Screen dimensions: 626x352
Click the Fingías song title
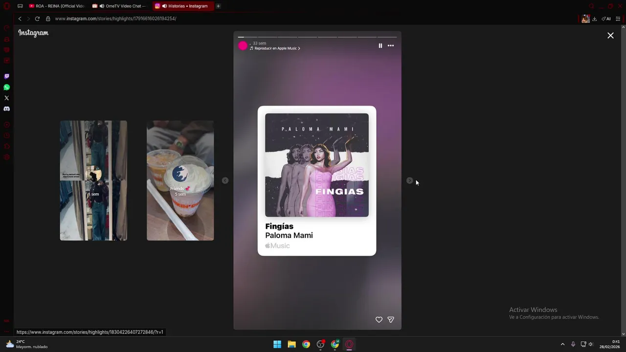(x=279, y=226)
